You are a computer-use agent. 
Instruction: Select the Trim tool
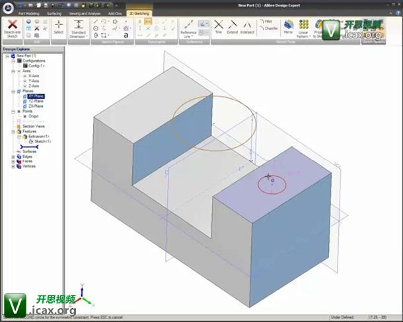219,26
